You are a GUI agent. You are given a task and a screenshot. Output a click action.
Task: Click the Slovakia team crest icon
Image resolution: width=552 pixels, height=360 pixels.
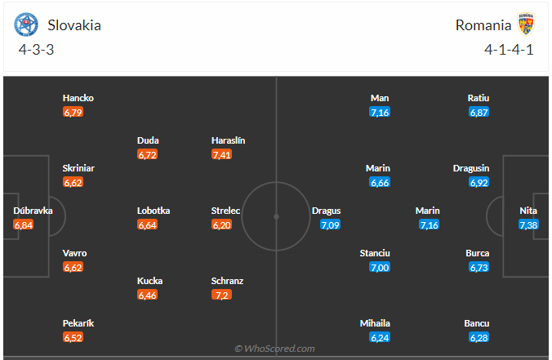click(x=26, y=24)
